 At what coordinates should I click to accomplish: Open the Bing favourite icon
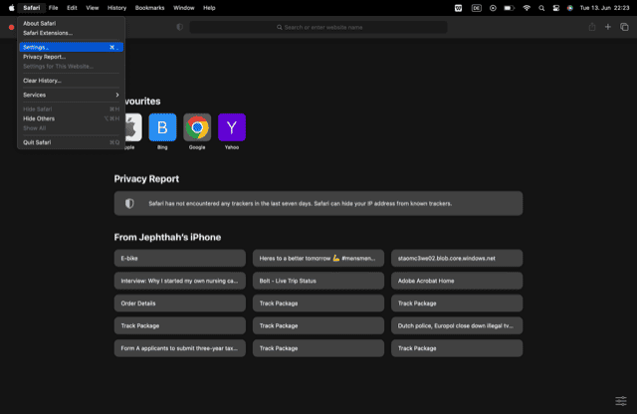(x=162, y=127)
